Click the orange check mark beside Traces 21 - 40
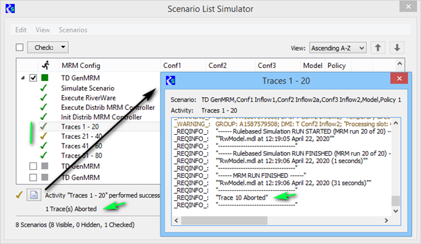The image size is (421, 244). click(43, 136)
